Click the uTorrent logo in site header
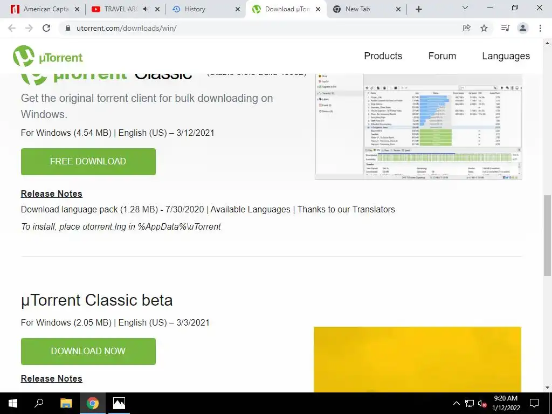The width and height of the screenshot is (552, 414). pyautogui.click(x=48, y=56)
